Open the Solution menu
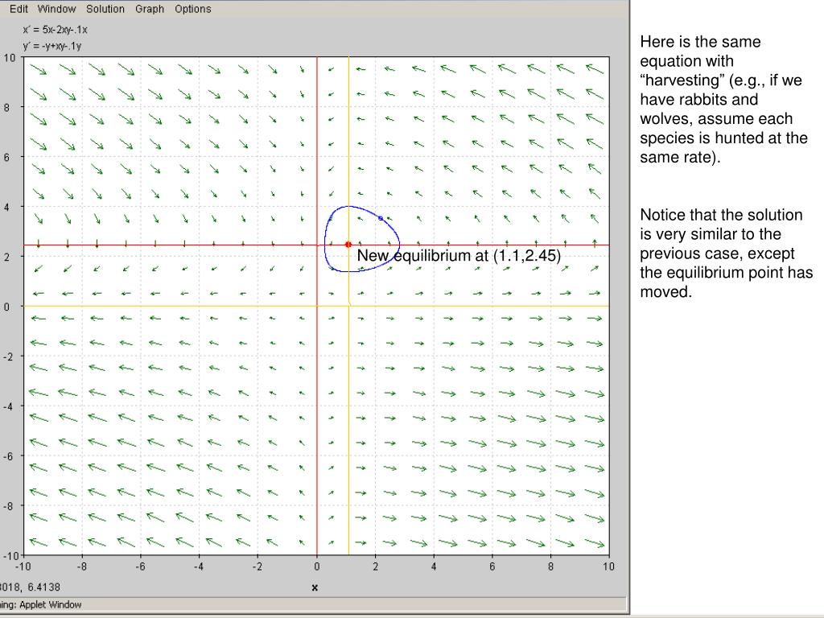824x618 pixels. (105, 9)
